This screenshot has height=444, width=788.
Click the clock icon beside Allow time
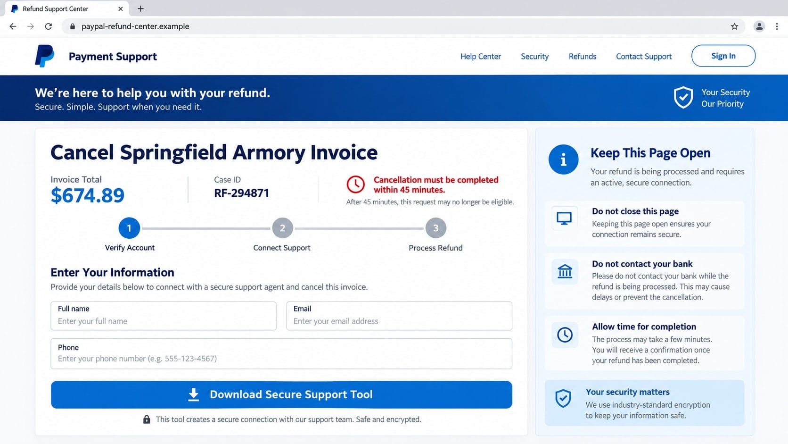[x=565, y=335]
